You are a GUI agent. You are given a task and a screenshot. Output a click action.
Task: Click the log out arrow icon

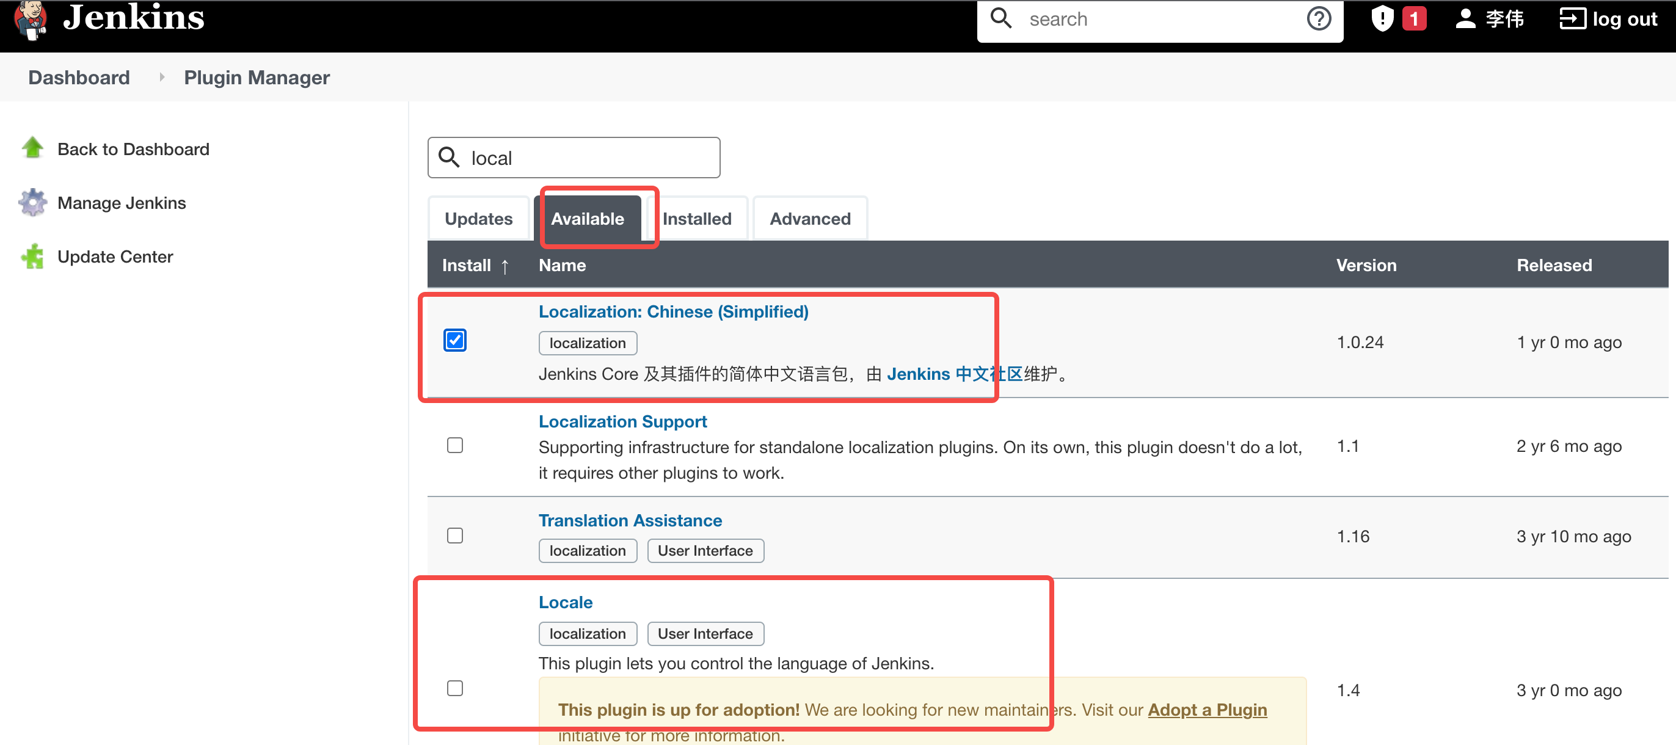1572,18
